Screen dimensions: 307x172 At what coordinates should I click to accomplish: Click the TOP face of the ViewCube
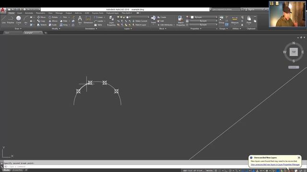[294, 52]
